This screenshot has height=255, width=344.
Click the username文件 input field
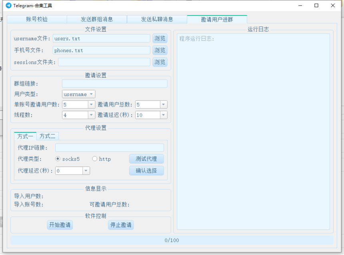click(101, 38)
